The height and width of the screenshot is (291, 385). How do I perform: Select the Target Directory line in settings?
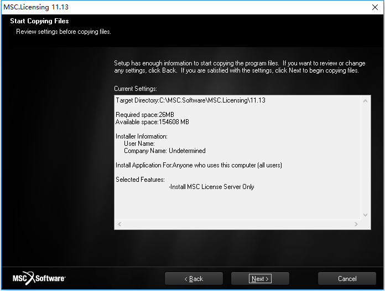point(190,100)
